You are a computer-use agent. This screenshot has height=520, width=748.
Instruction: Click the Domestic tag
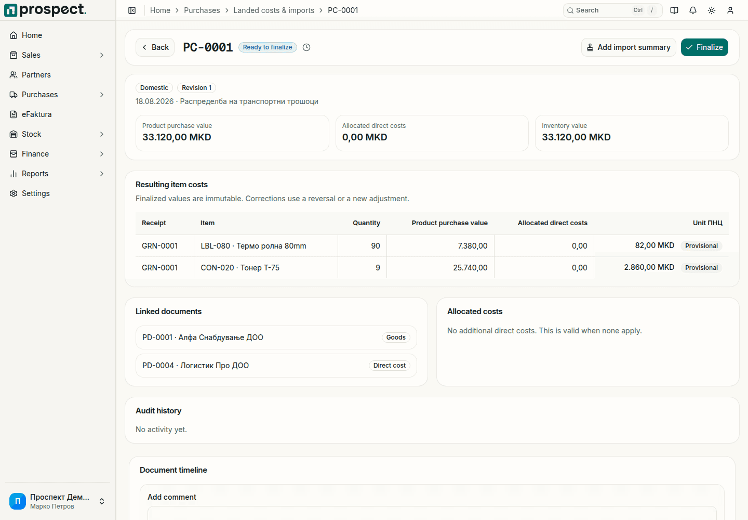click(x=154, y=88)
